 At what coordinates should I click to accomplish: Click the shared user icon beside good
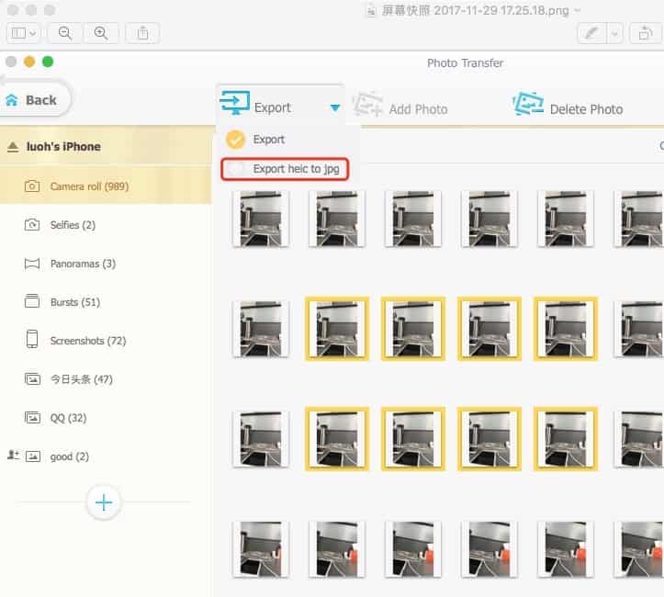tap(13, 455)
